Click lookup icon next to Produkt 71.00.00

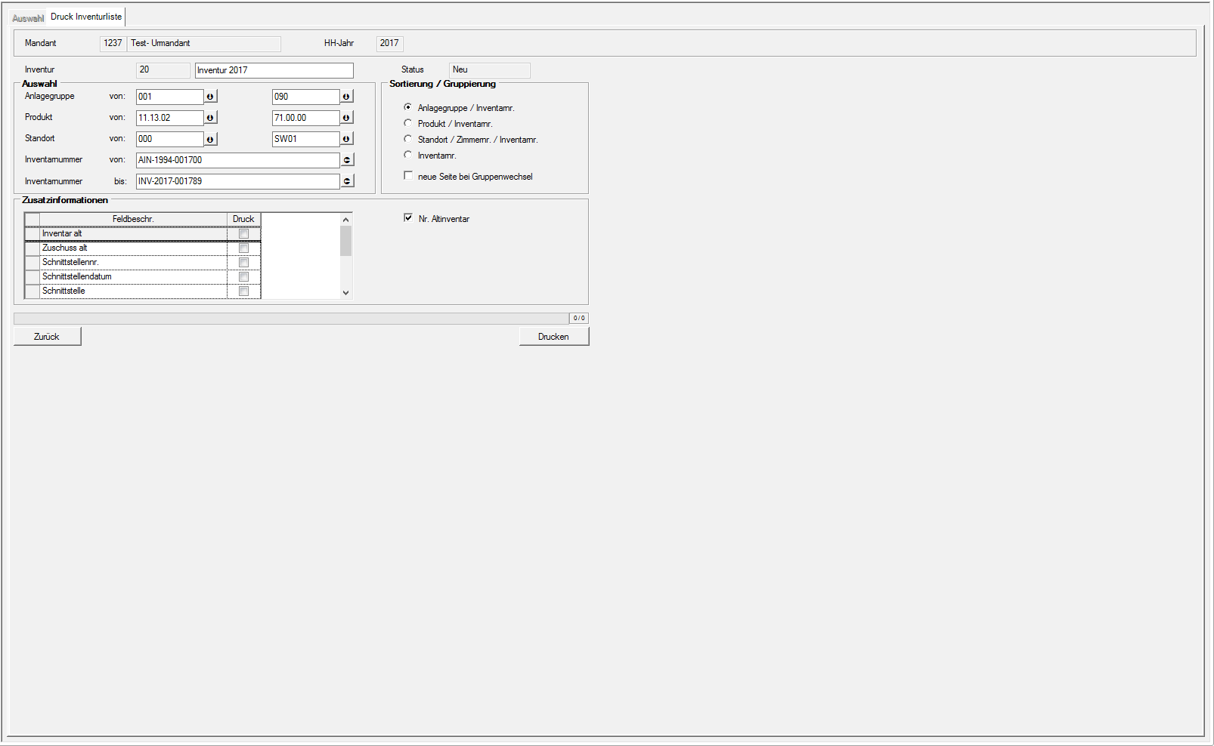coord(346,118)
